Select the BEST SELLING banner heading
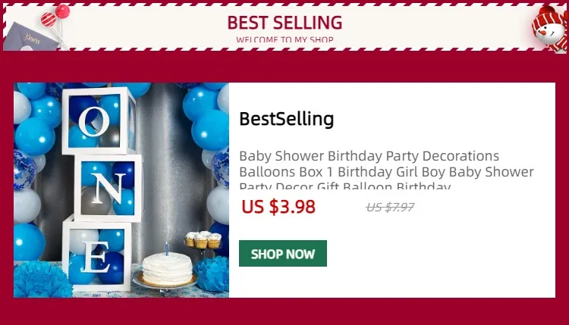This screenshot has height=325, width=569. click(x=284, y=23)
